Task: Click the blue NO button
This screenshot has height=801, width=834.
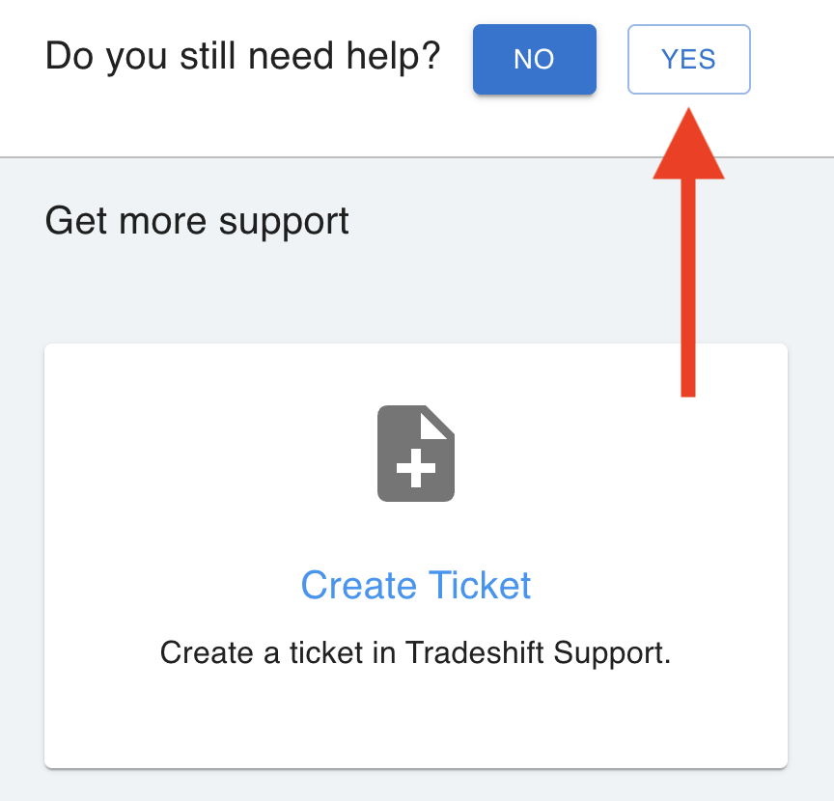Action: tap(534, 59)
